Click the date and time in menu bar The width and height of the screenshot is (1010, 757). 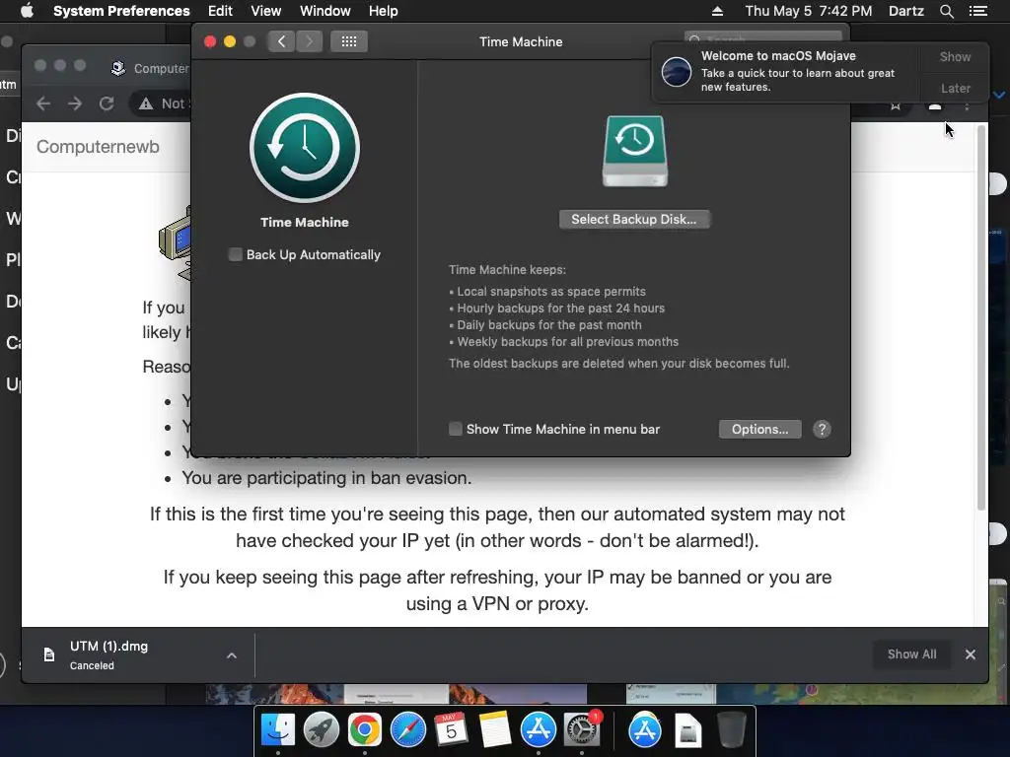click(x=809, y=11)
